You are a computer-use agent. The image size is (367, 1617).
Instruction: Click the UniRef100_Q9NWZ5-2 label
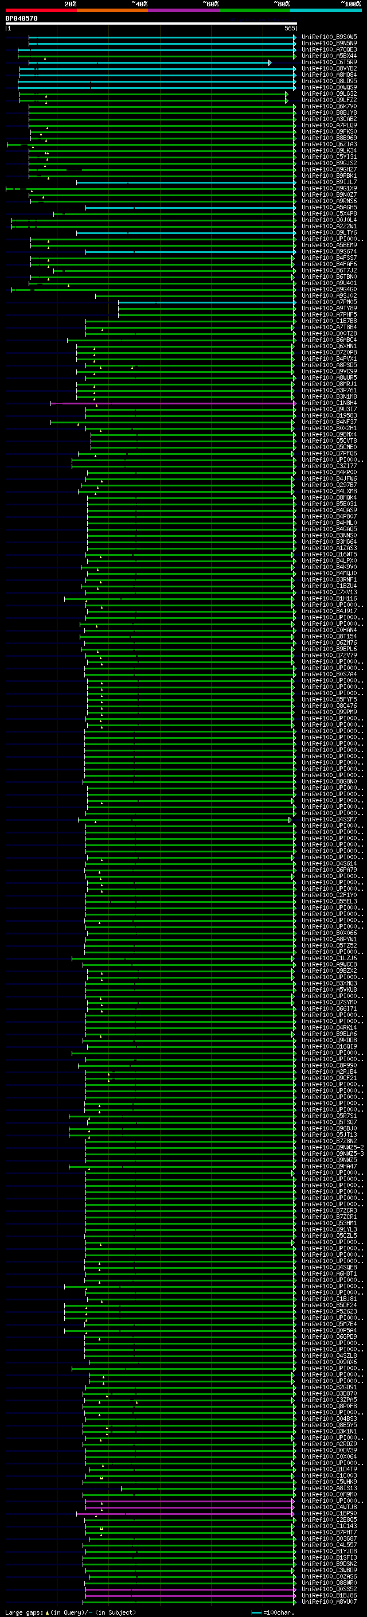point(333,1147)
